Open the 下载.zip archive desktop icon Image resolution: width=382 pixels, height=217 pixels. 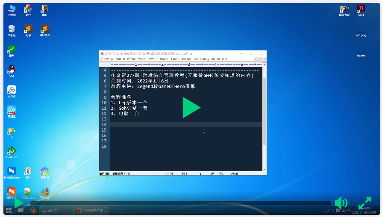pos(45,193)
